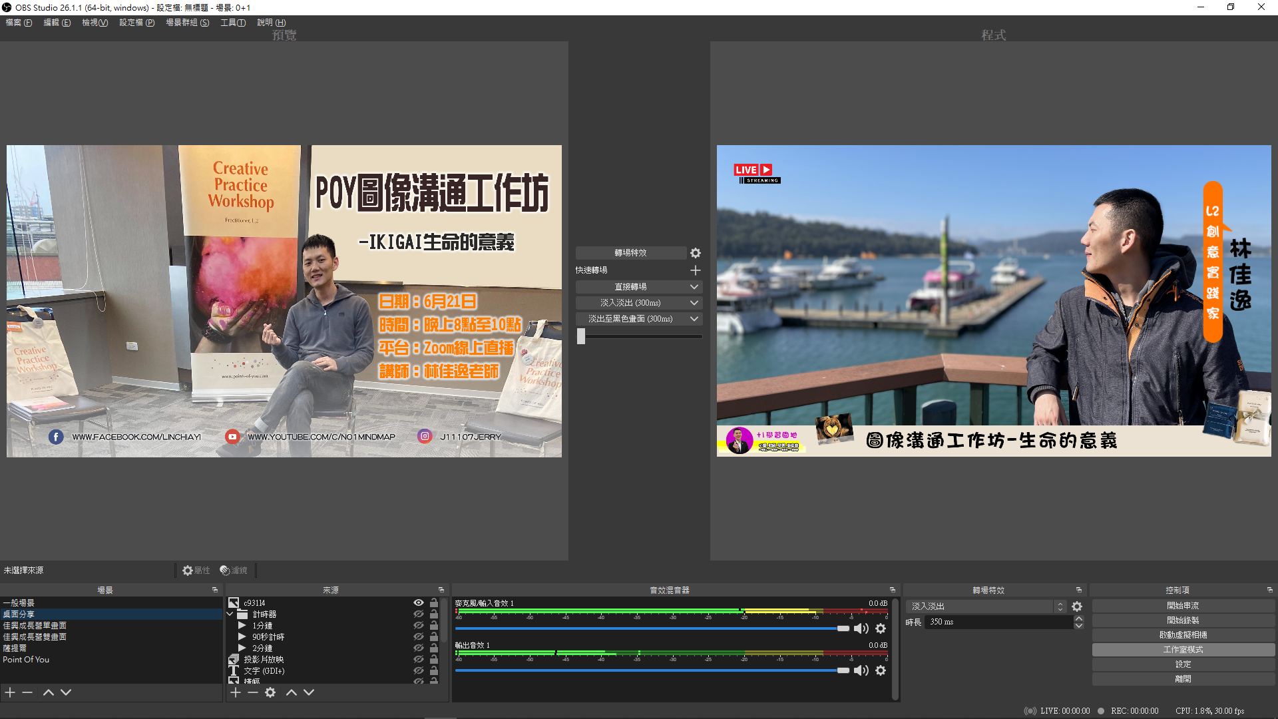1278x719 pixels.
Task: Open the 直接轉場 quick transition dropdown
Action: (x=694, y=287)
